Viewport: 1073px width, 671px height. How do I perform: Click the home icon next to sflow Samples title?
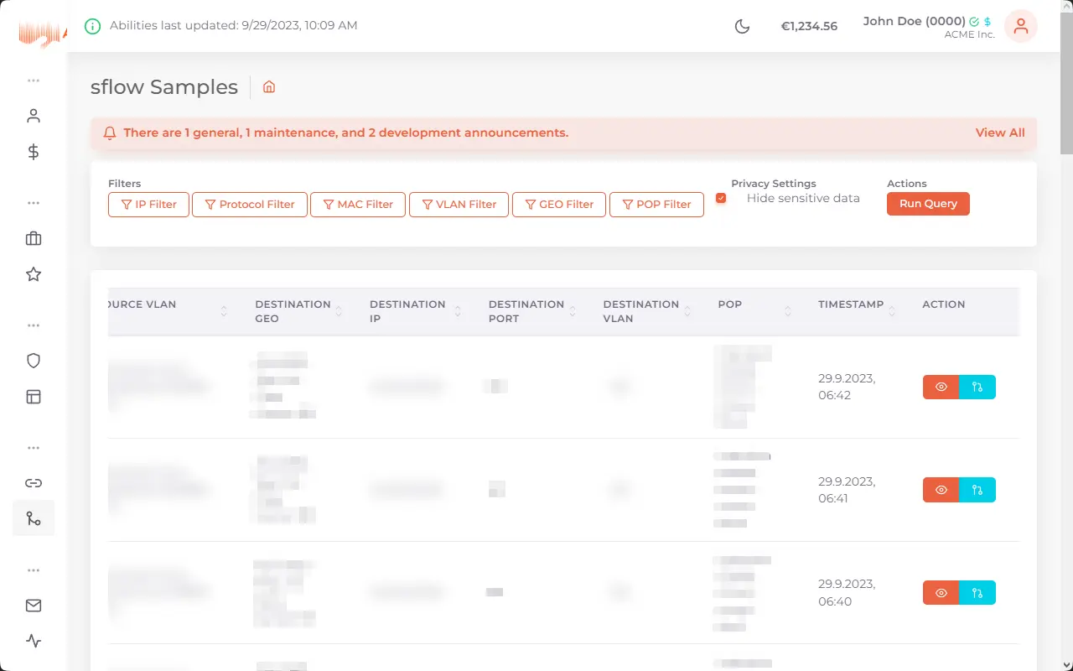click(268, 86)
